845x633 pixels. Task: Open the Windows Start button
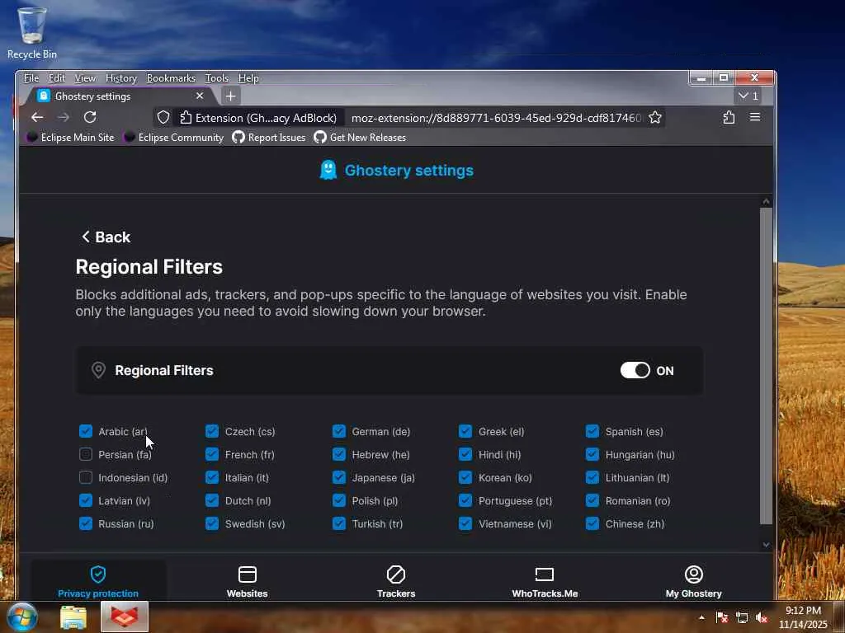(x=22, y=617)
